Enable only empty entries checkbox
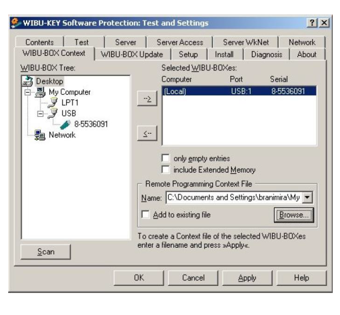This screenshot has width=340, height=315. 165,158
